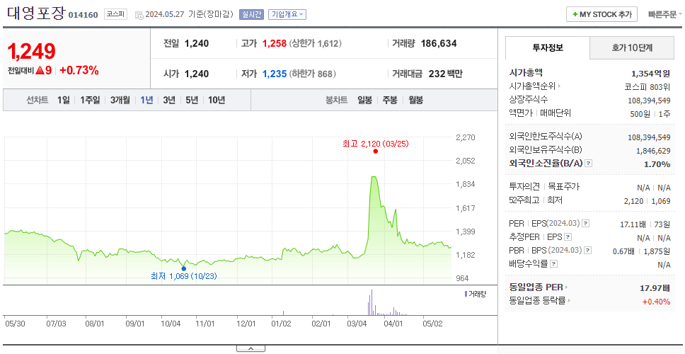685x354 pixels.
Task: Click the stock code 014160
Action: click(x=83, y=16)
